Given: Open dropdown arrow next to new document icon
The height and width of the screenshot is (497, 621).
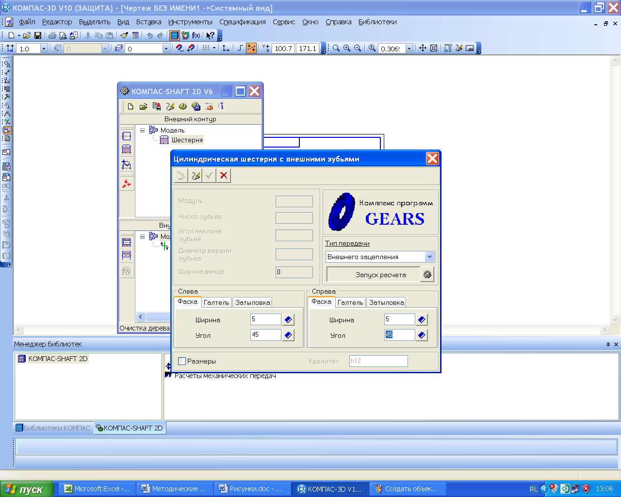Looking at the screenshot, I should [x=19, y=35].
